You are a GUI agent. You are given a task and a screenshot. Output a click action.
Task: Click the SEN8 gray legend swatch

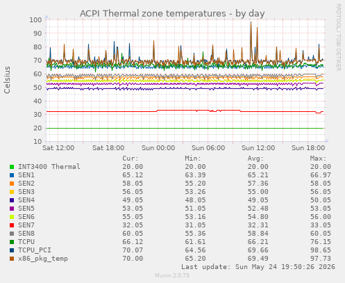(x=12, y=234)
